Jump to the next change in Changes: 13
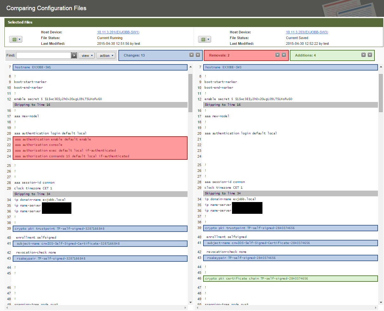 coord(191,55)
